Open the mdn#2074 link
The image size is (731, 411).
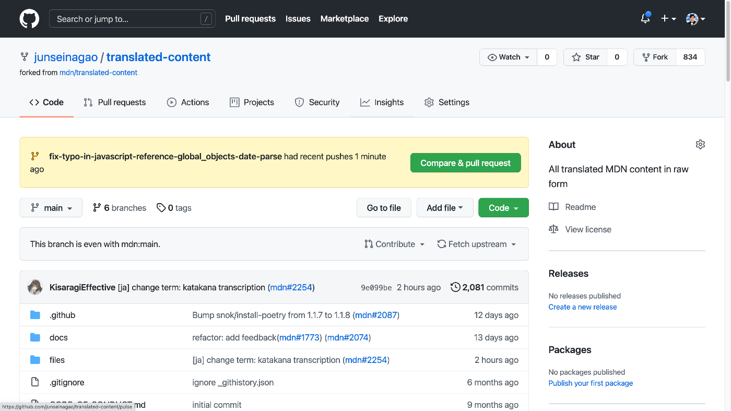[x=348, y=337]
